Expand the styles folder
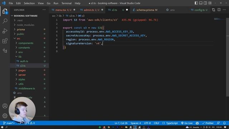The height and width of the screenshot is (129, 229). pyautogui.click(x=21, y=79)
